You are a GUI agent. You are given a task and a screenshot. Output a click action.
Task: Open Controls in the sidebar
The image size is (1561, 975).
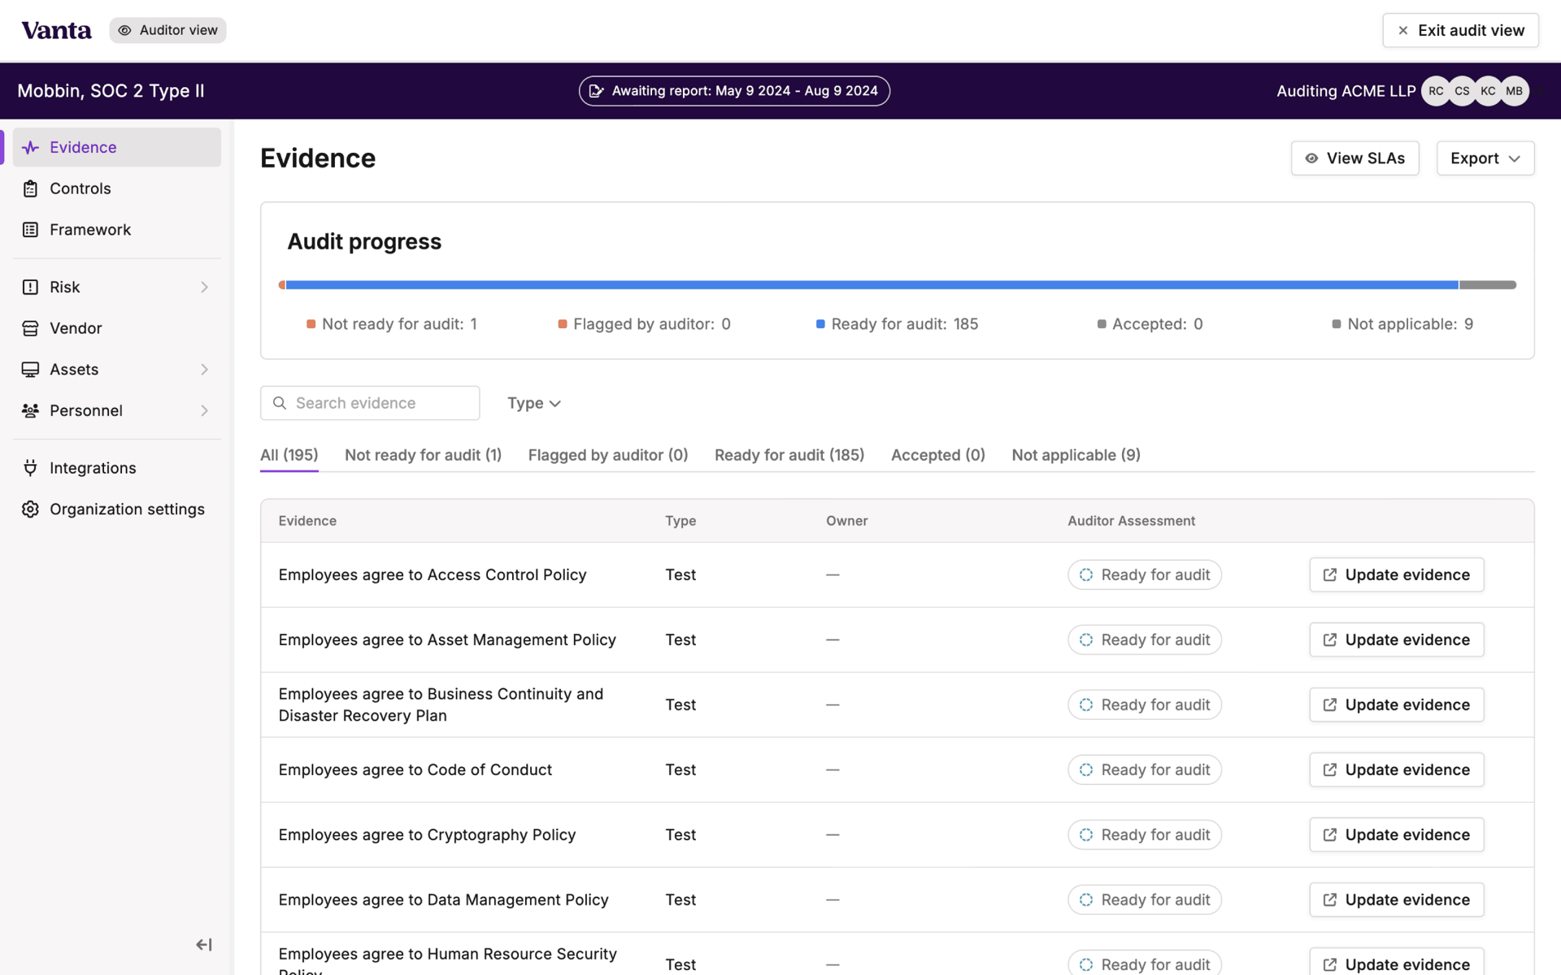click(117, 188)
